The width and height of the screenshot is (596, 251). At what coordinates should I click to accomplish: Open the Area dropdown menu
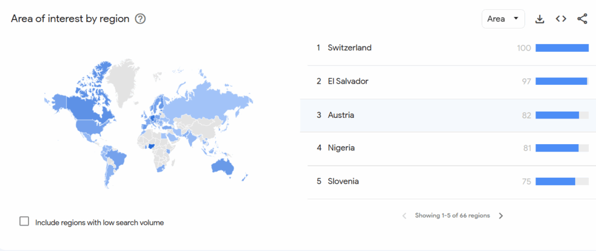503,19
